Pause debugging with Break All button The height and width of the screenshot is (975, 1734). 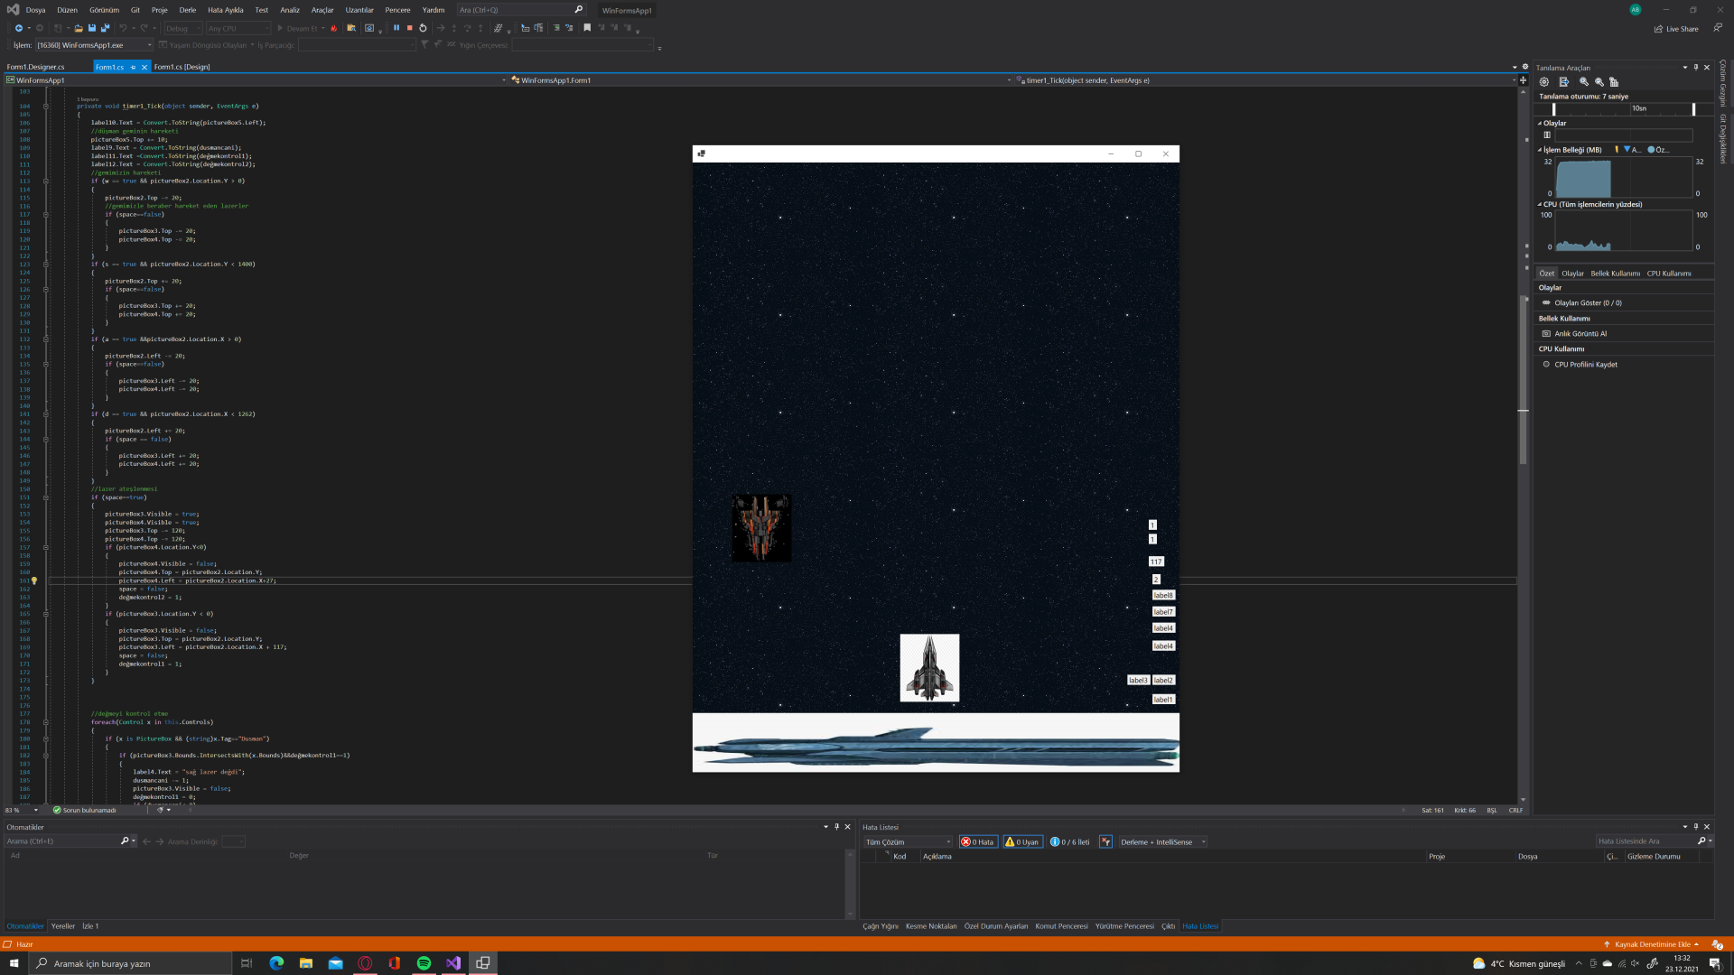[x=396, y=28]
